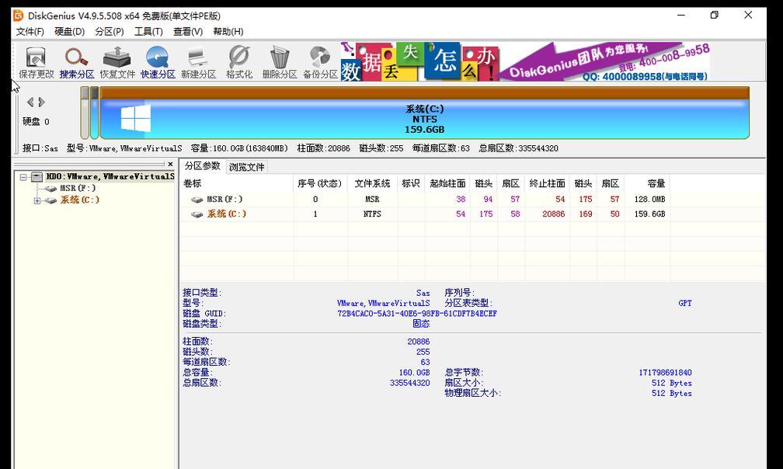Switch to 分区参数 tab
This screenshot has width=783, height=469.
click(x=202, y=166)
